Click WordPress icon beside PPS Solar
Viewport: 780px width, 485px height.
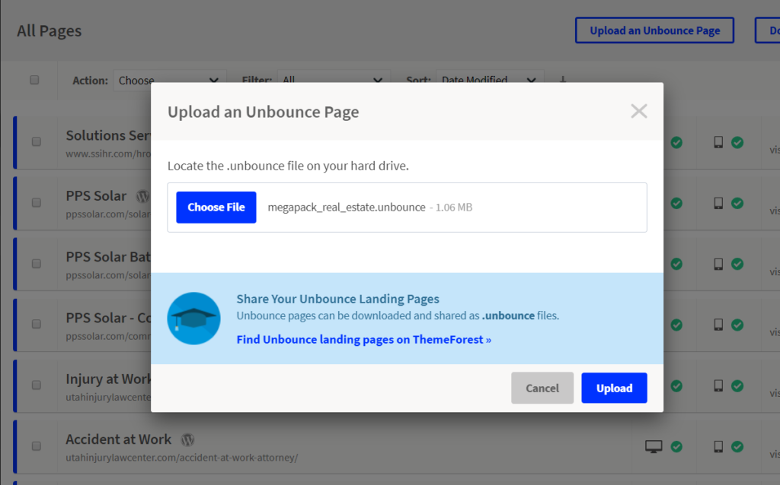pos(142,196)
